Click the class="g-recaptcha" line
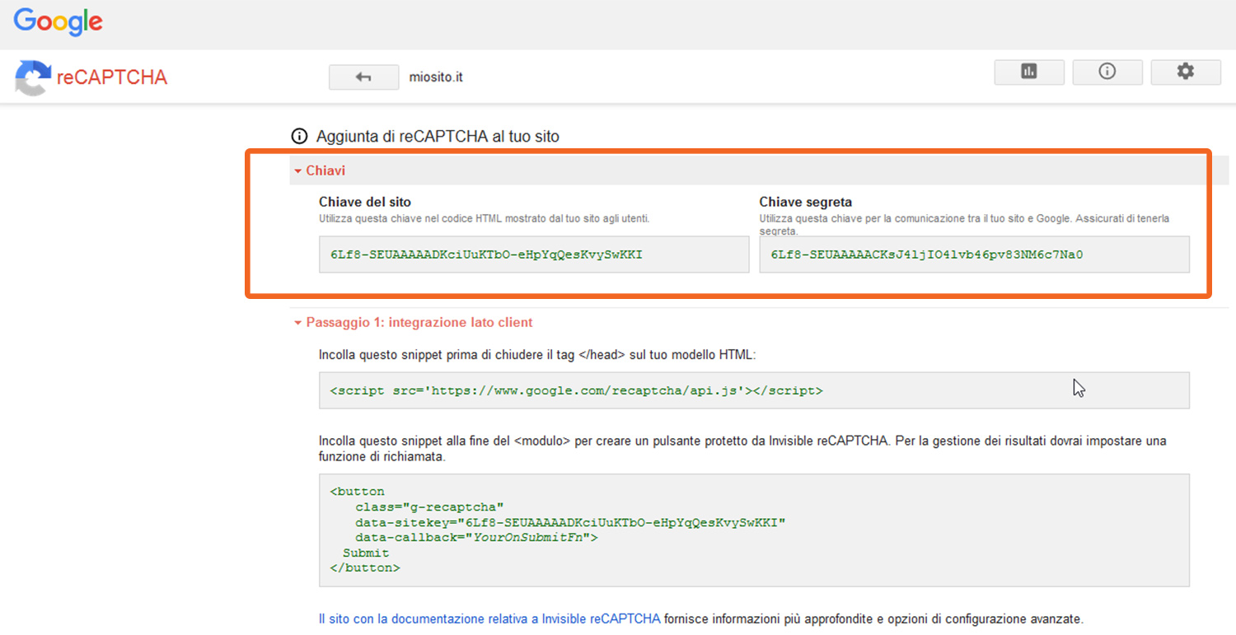 [x=429, y=507]
